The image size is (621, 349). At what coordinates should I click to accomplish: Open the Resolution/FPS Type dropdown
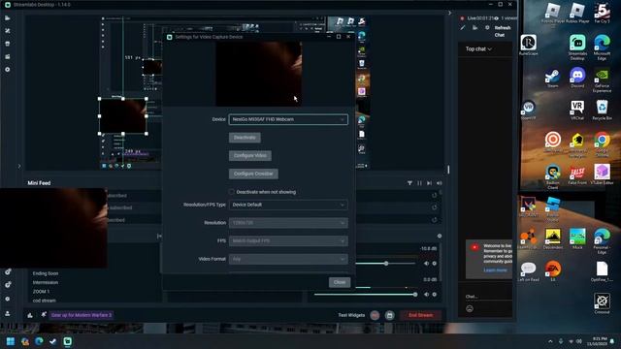click(x=288, y=205)
